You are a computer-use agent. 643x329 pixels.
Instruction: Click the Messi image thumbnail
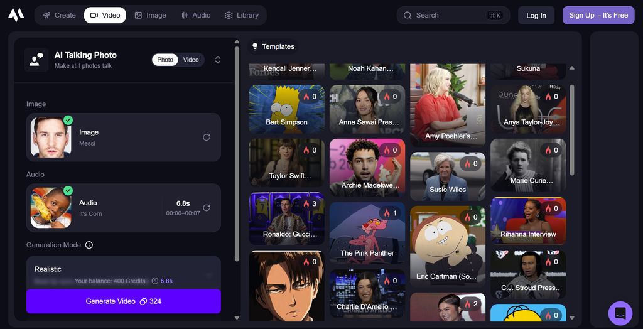(x=51, y=138)
